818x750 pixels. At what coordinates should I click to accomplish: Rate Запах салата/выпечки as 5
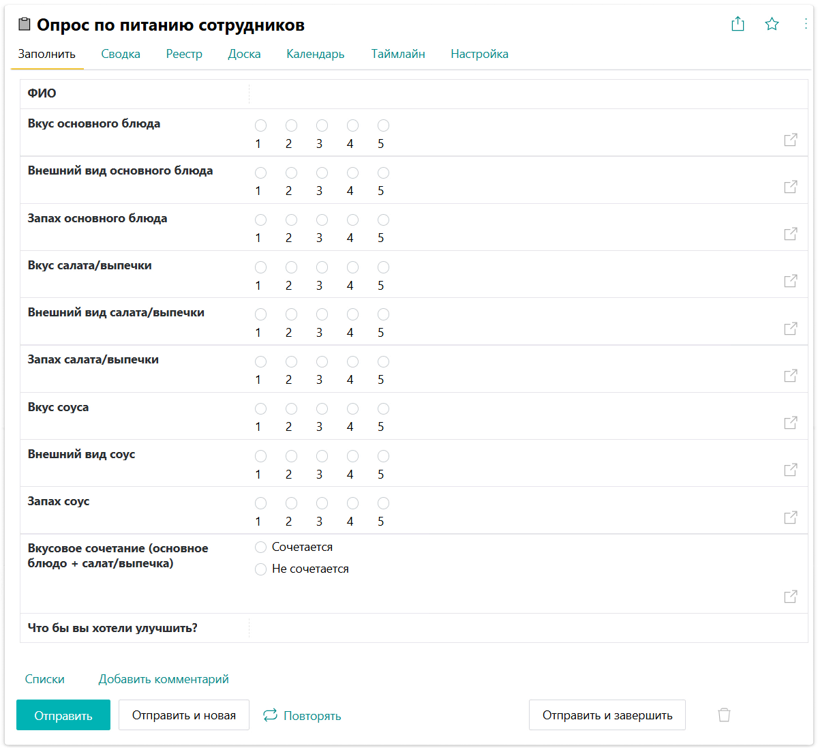(x=383, y=361)
